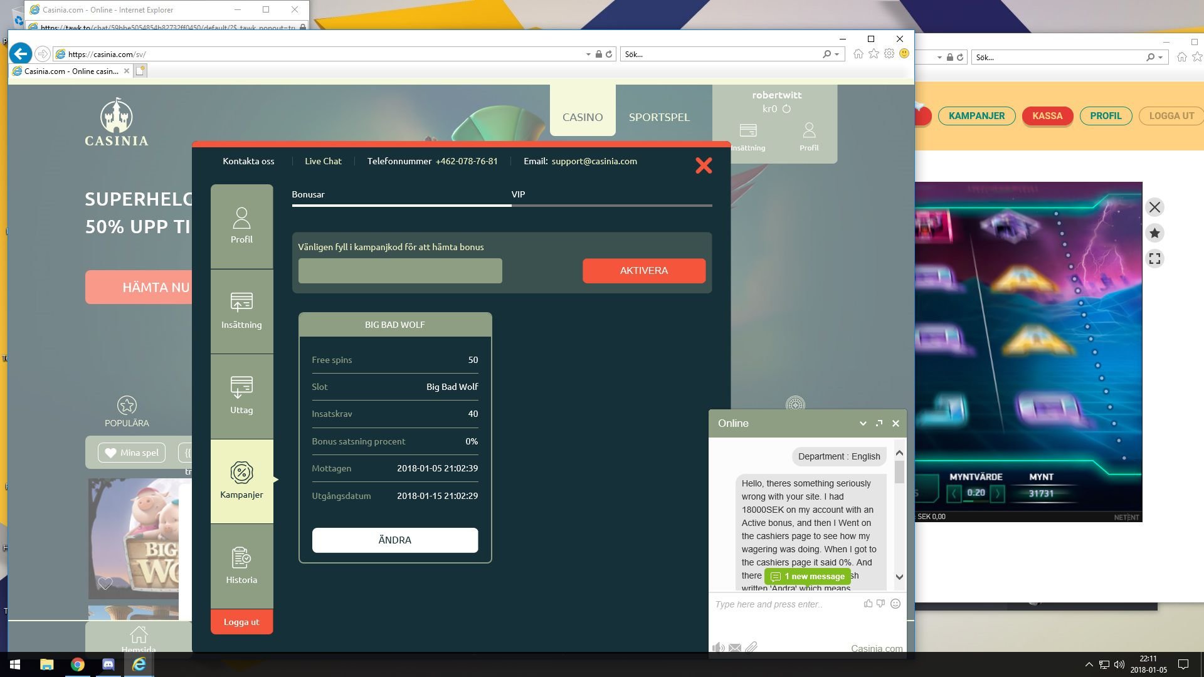Open Chrome from taskbar
The width and height of the screenshot is (1204, 677).
tap(78, 664)
